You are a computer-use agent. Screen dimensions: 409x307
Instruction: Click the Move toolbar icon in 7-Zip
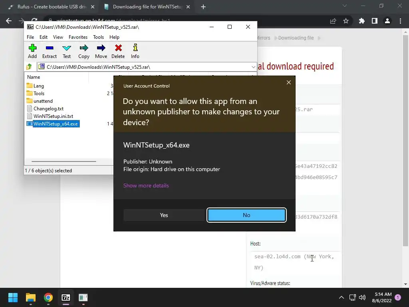click(x=101, y=51)
